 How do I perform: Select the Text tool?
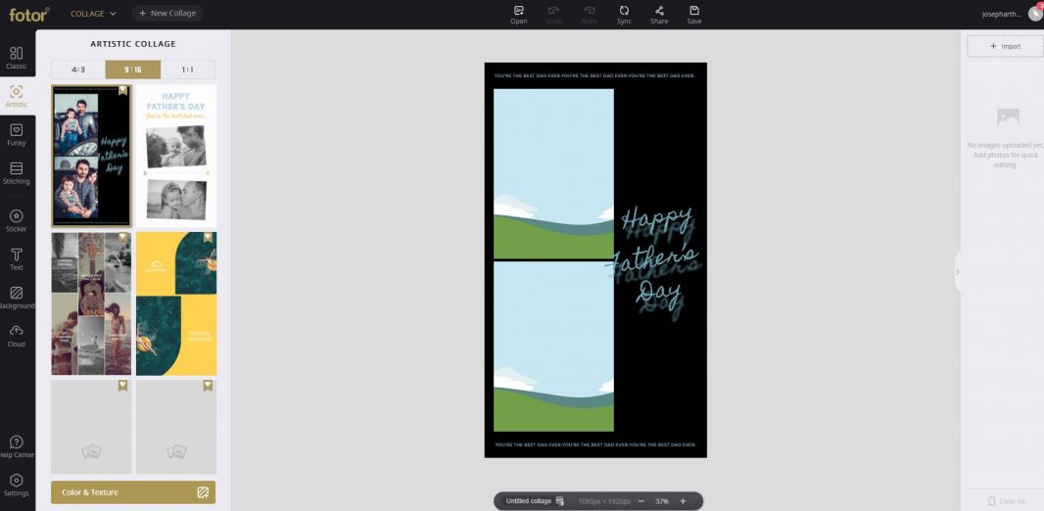[x=17, y=259]
